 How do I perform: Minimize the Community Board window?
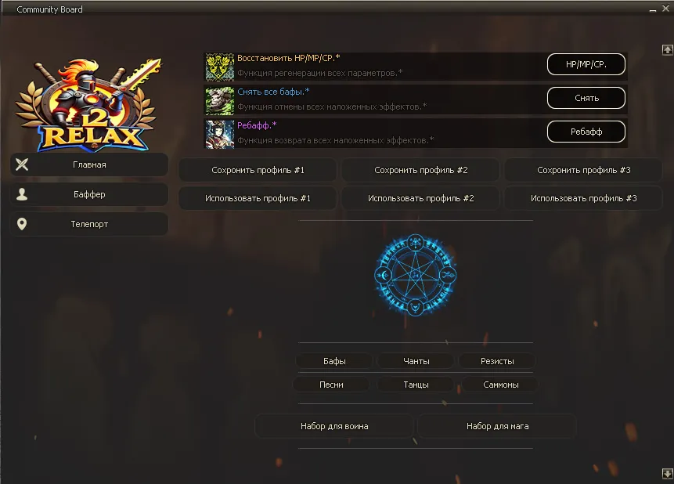653,9
